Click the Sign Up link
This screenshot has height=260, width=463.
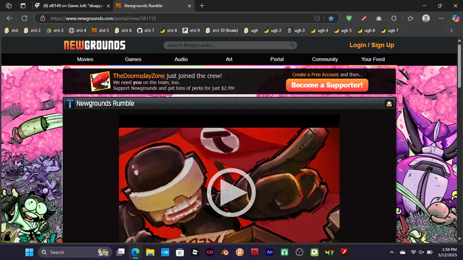pyautogui.click(x=383, y=45)
